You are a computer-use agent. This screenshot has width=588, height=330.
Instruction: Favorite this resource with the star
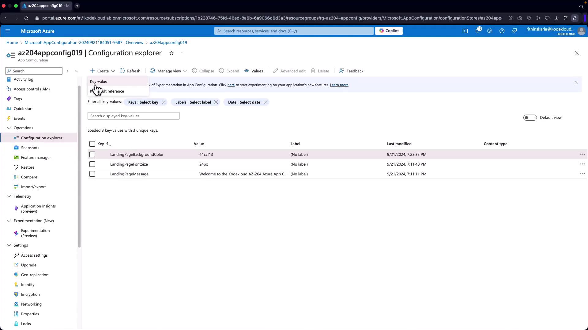tap(171, 53)
